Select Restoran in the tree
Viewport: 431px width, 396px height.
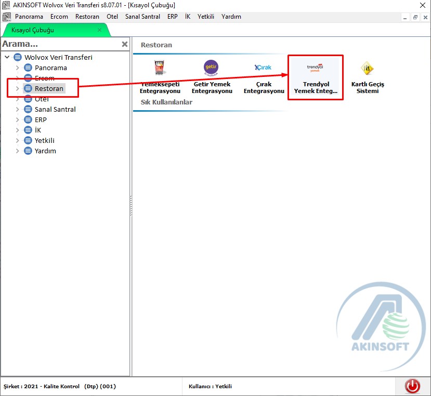[49, 88]
